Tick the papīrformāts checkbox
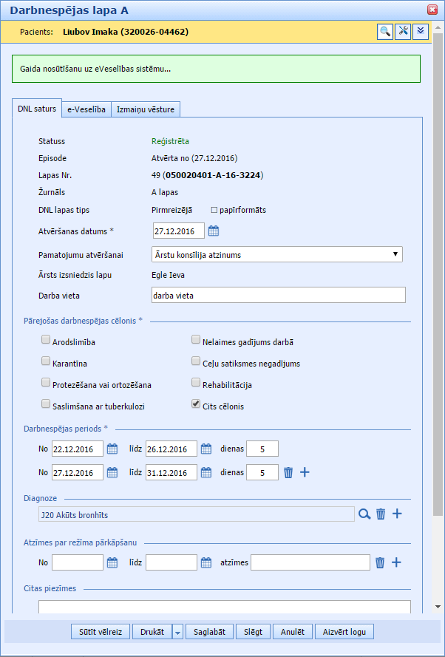 point(214,210)
